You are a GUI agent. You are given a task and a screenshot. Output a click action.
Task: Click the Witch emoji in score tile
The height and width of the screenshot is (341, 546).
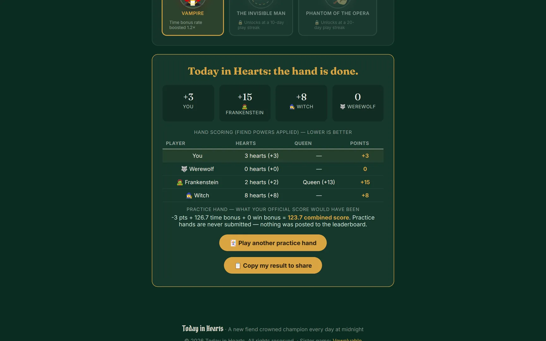292,107
